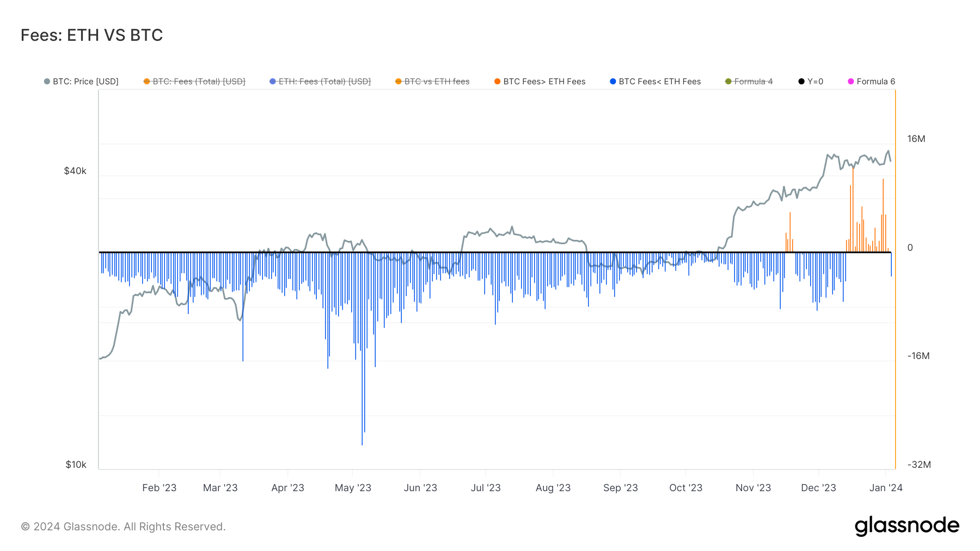Click the Glassnode copyright notice text

(123, 527)
